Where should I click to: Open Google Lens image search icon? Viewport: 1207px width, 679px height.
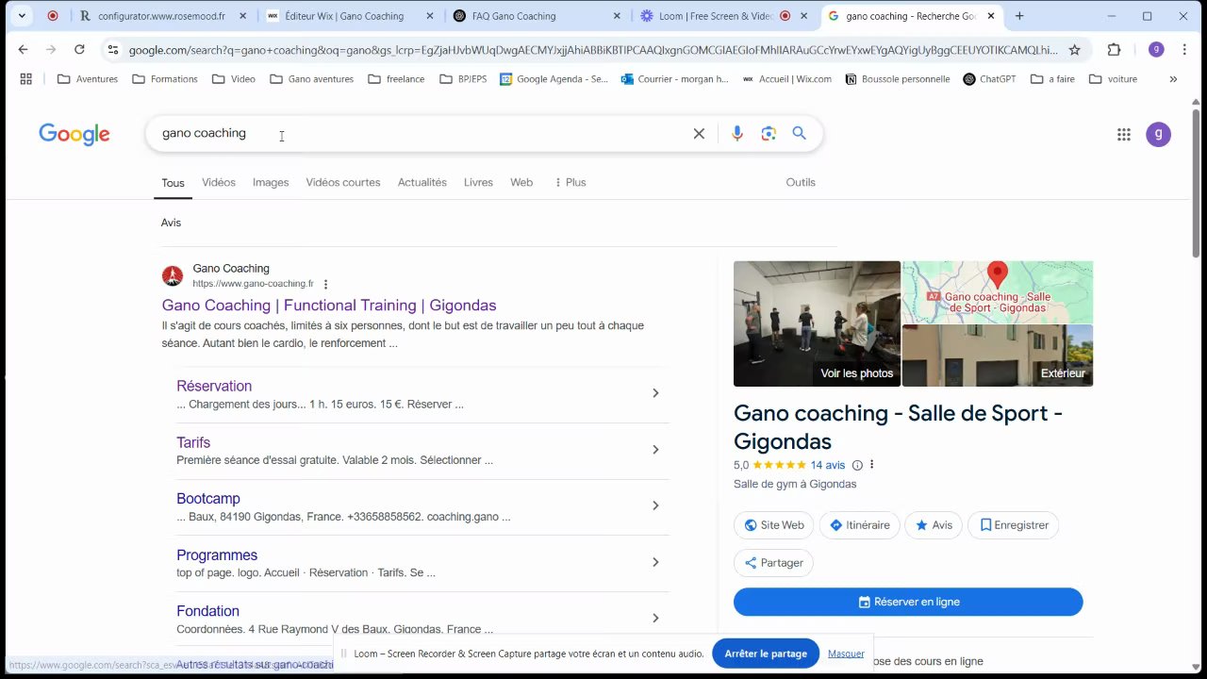click(769, 134)
